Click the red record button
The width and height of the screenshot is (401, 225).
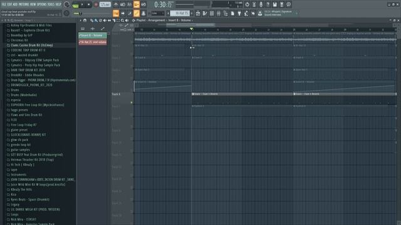click(96, 4)
